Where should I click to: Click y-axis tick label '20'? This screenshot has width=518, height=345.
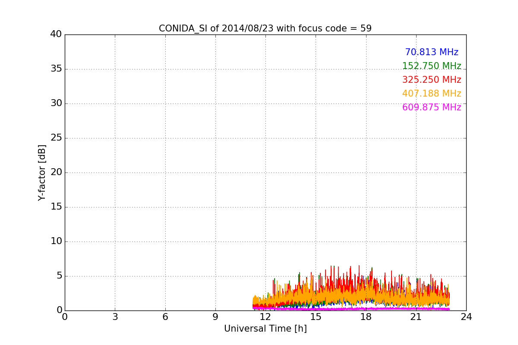point(56,172)
